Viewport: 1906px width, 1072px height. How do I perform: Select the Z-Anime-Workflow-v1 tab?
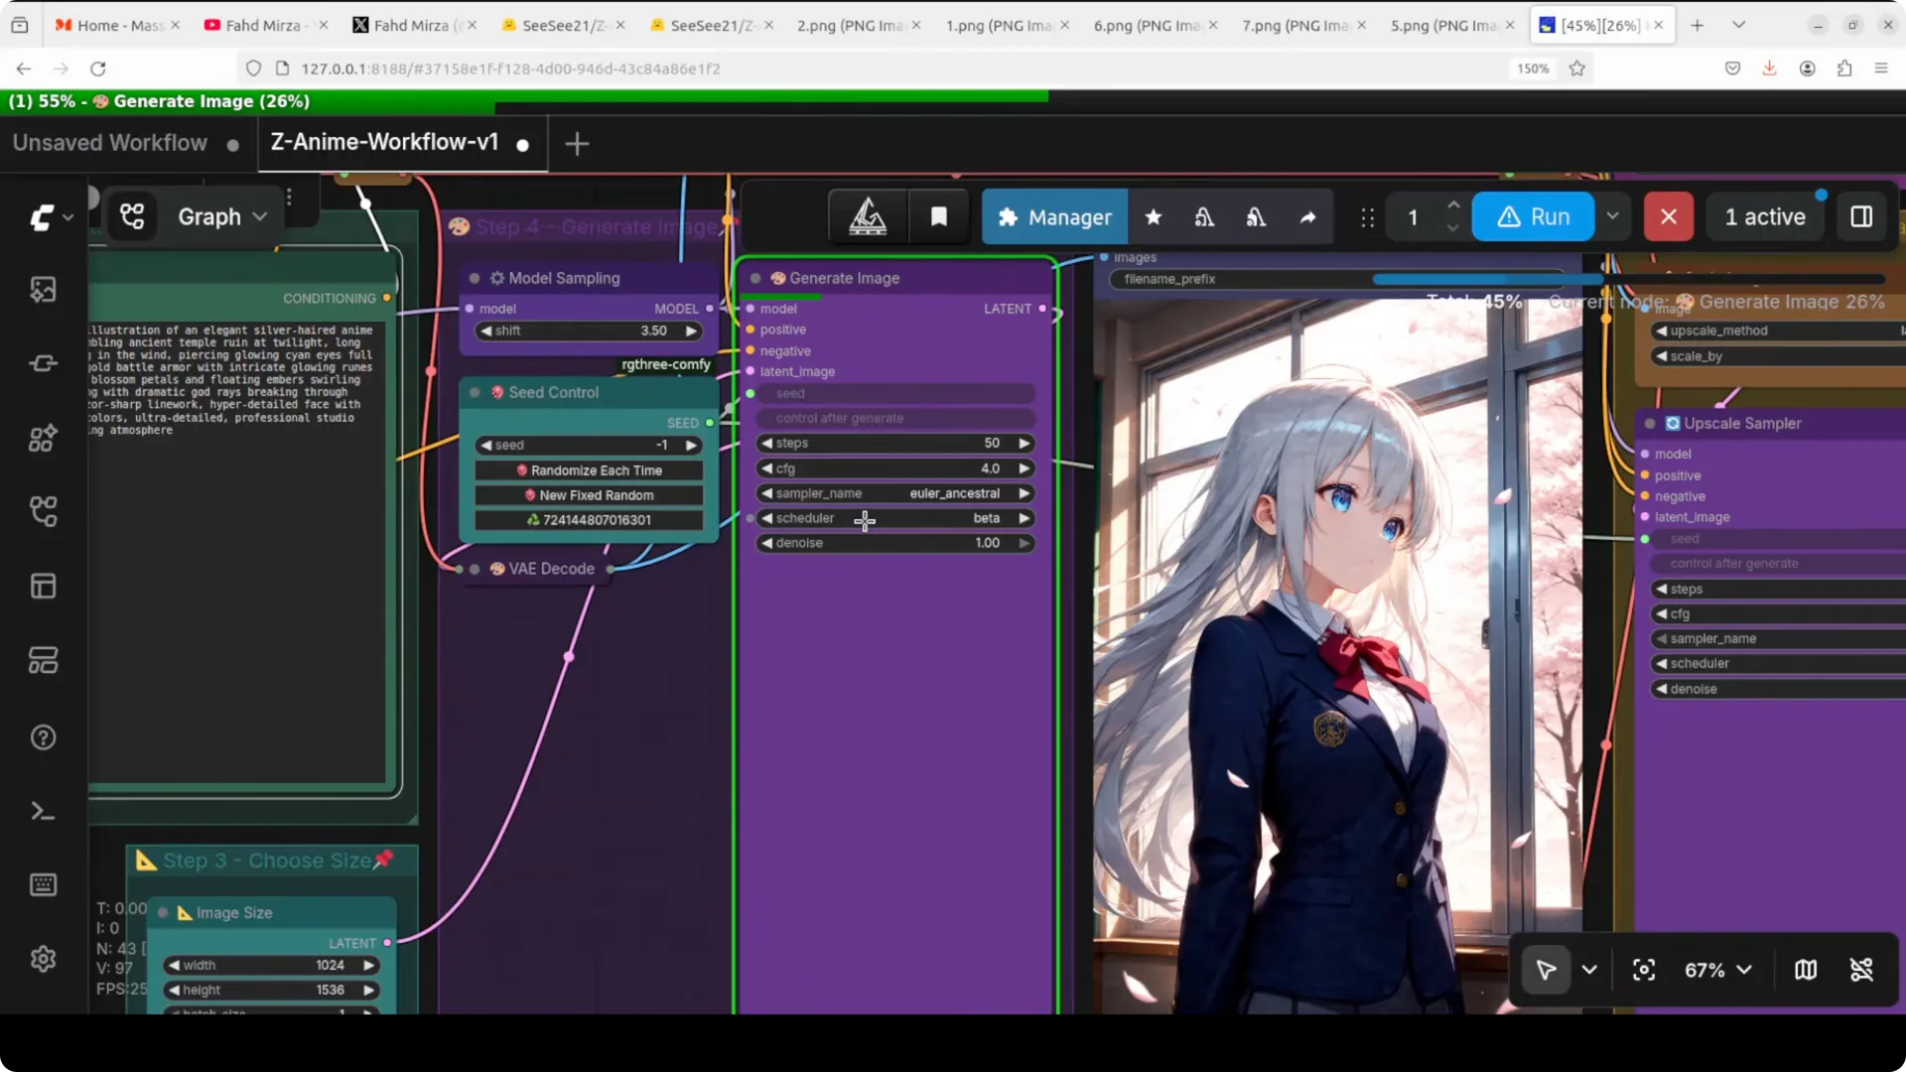point(385,142)
